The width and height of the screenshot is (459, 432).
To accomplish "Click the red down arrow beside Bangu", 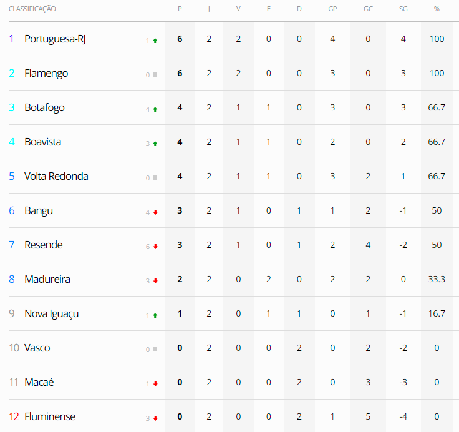I will 155,212.
